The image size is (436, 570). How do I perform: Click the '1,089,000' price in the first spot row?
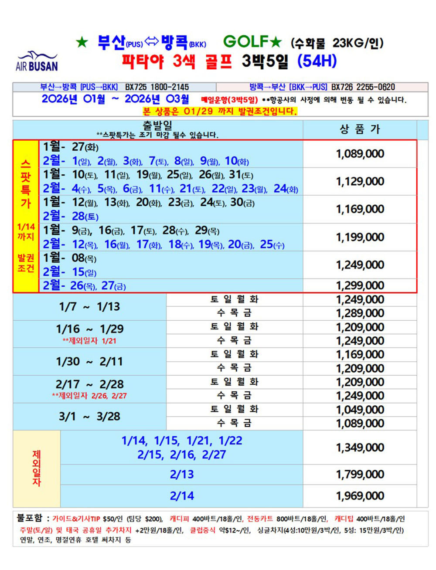pos(360,154)
